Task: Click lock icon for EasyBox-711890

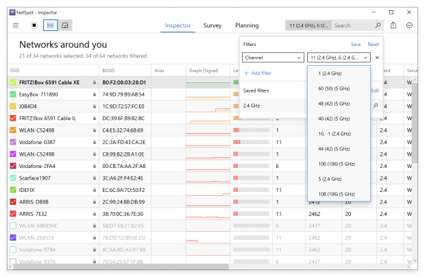Action: [x=95, y=95]
